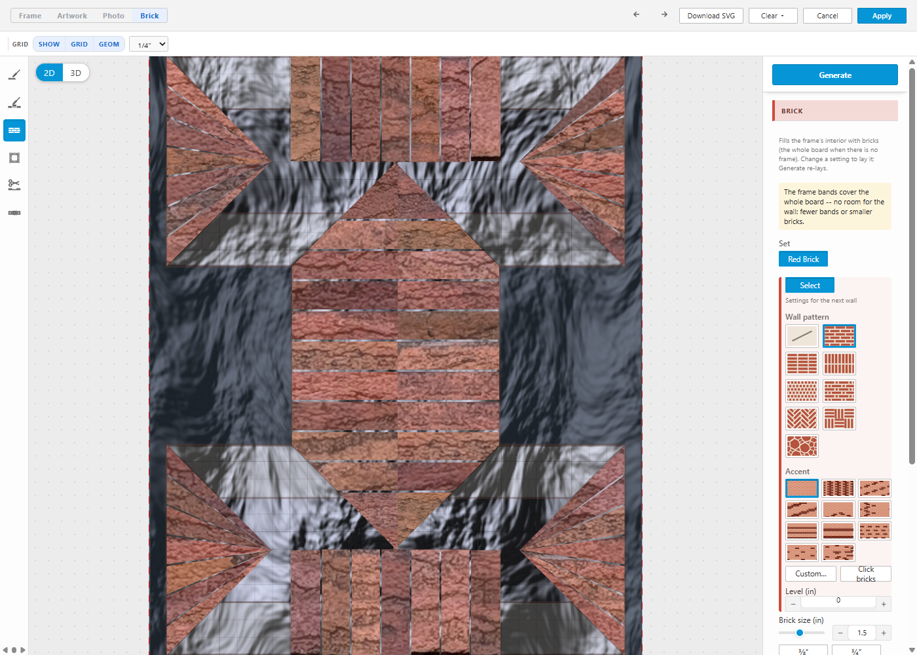Click the Click bricks button
The image size is (917, 655).
(866, 574)
